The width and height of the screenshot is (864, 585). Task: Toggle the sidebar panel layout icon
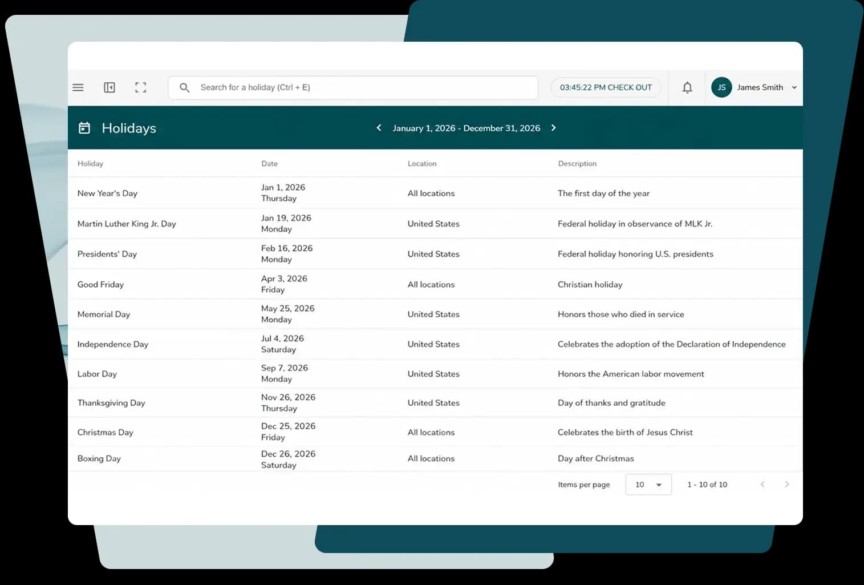(109, 87)
